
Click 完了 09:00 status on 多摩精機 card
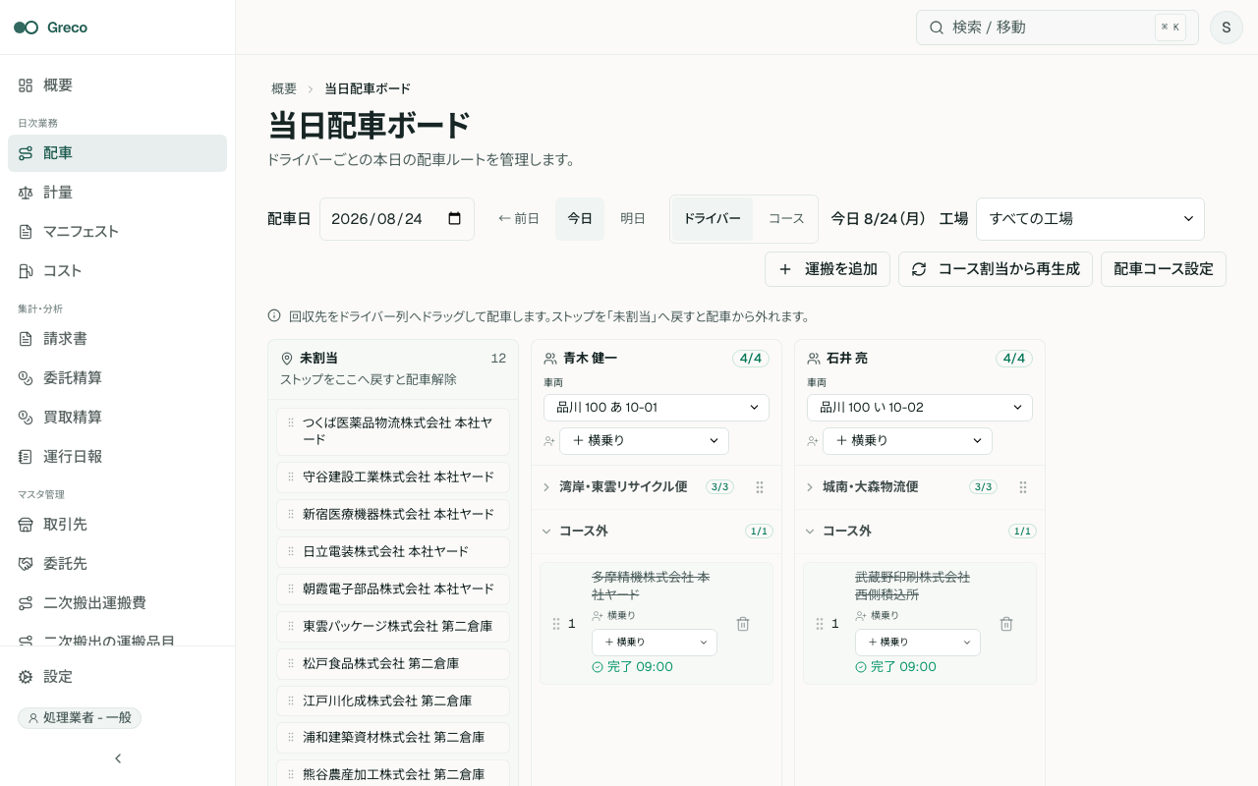tap(632, 667)
